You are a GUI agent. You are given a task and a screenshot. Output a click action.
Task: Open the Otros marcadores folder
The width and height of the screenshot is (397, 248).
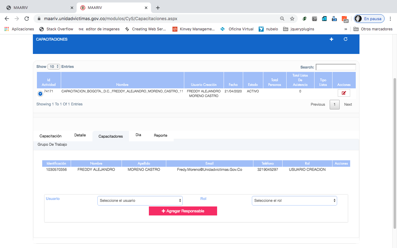pyautogui.click(x=373, y=29)
